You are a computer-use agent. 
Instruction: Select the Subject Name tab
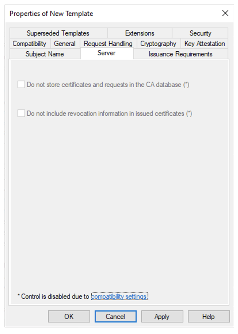coord(45,54)
